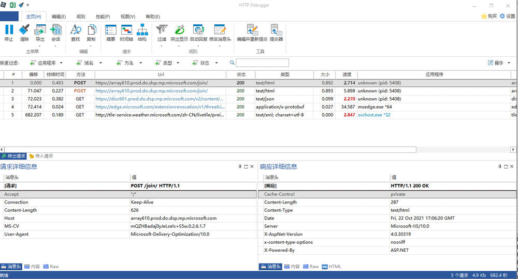Click the 清除 (Clear) broom icon
The width and height of the screenshot is (518, 279).
(24, 33)
